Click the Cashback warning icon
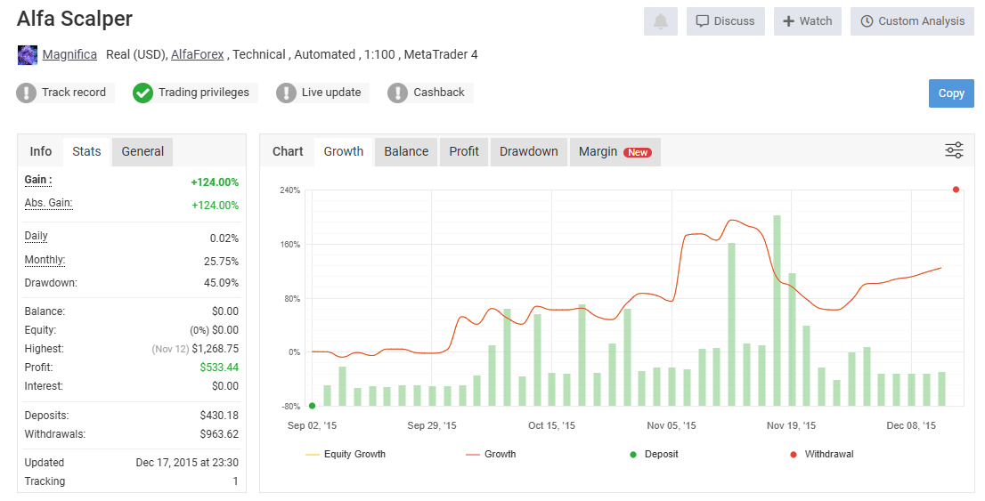The image size is (985, 501). pos(397,93)
